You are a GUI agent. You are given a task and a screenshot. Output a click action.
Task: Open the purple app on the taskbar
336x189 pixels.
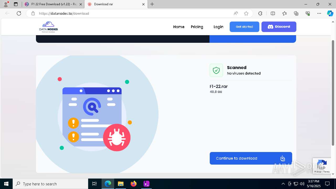coord(146,184)
